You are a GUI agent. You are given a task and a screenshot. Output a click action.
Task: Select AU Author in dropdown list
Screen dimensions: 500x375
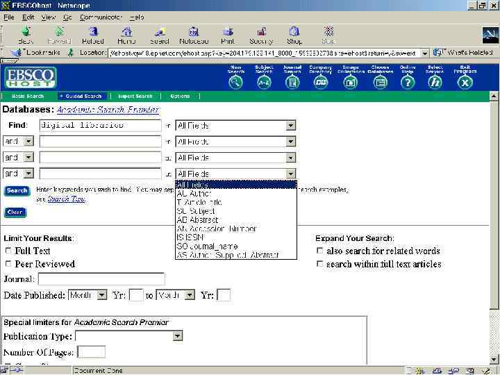point(235,193)
